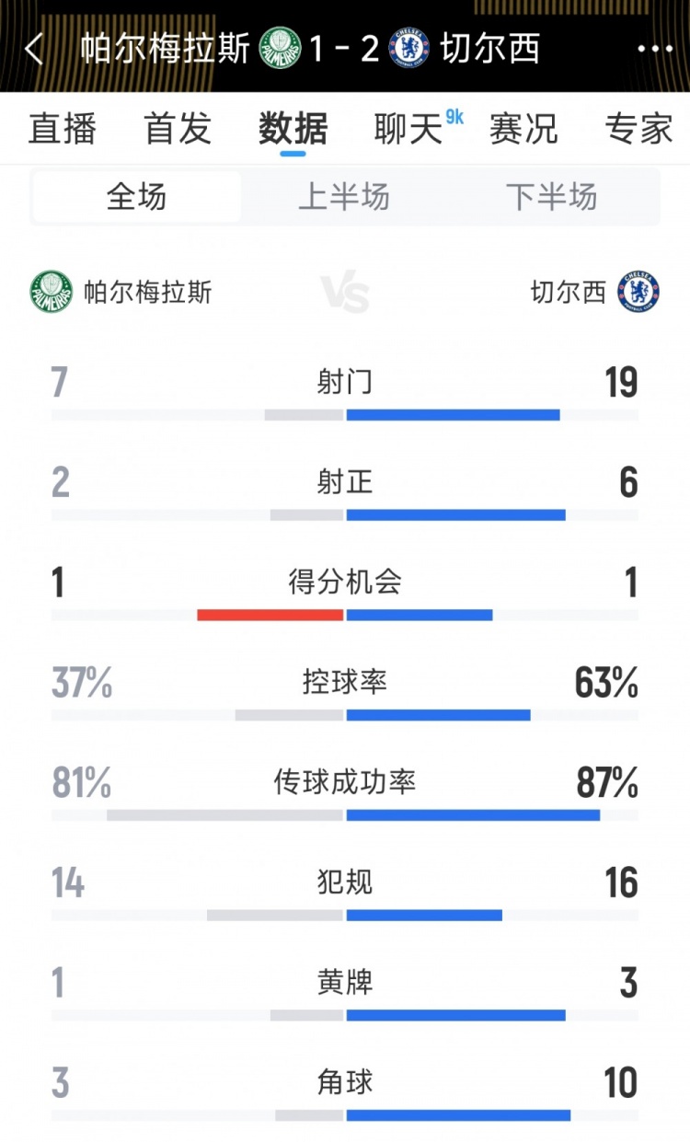The image size is (690, 1142).
Task: Select the Palmeiras badge in the stats section
Action: click(x=50, y=291)
